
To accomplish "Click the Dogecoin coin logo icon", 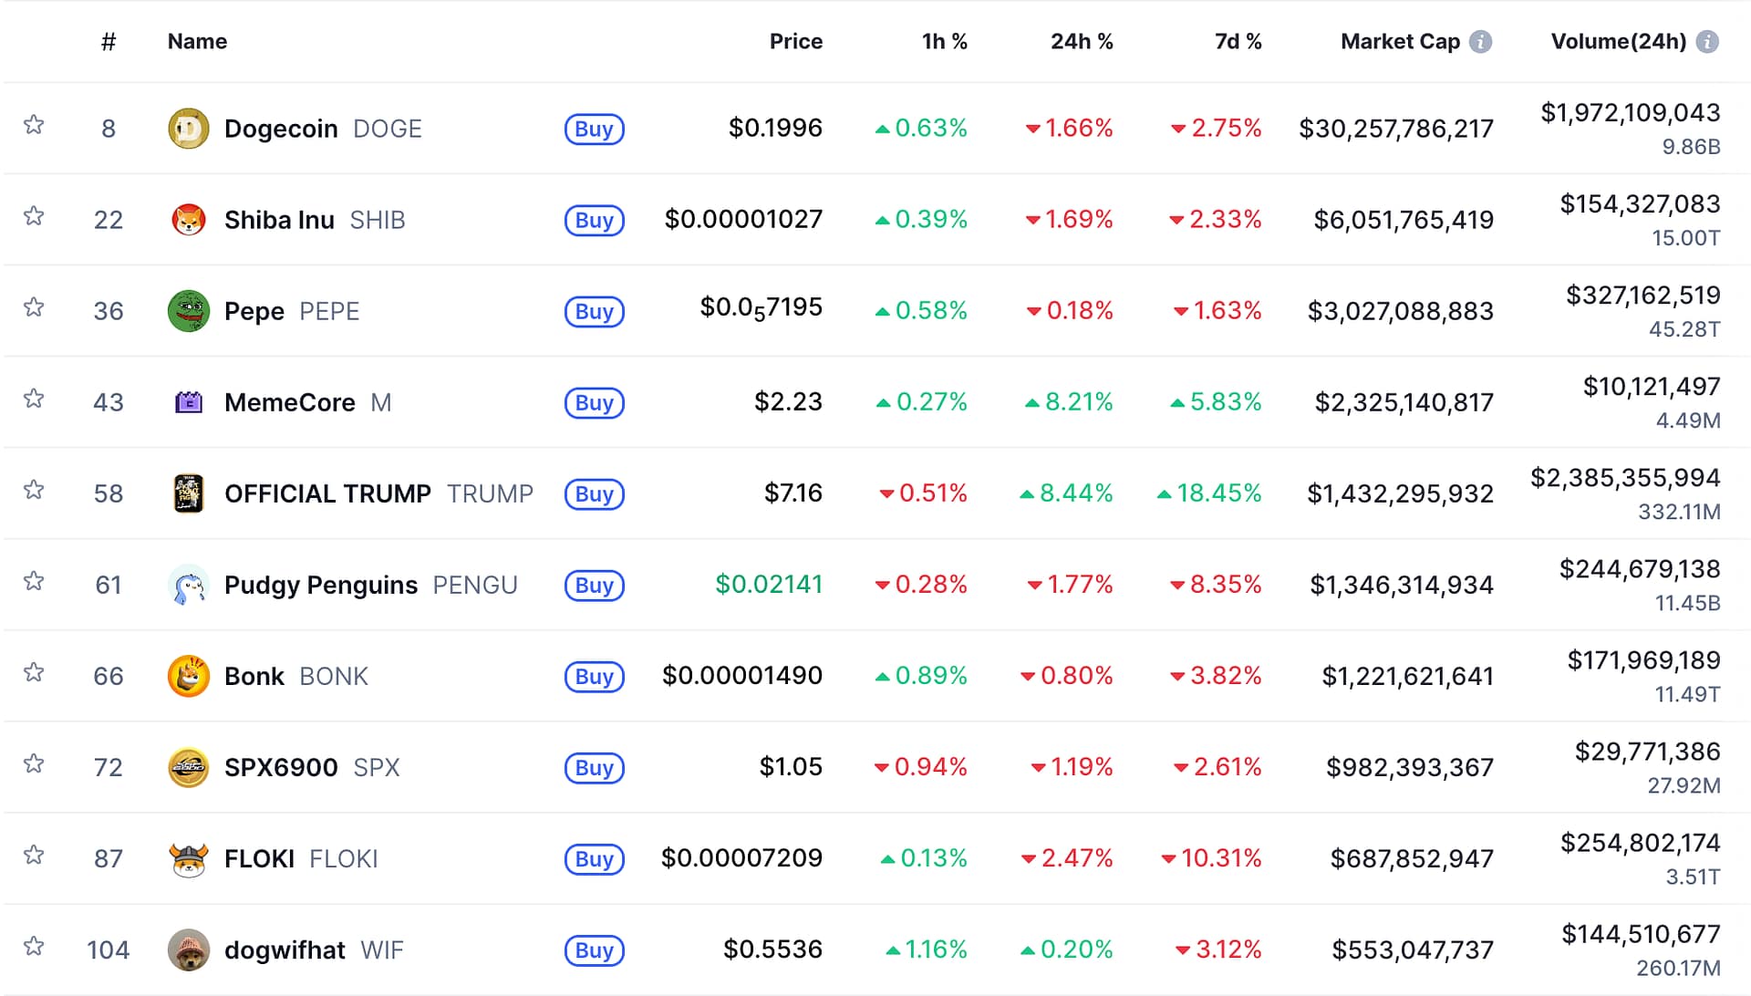I will point(189,129).
